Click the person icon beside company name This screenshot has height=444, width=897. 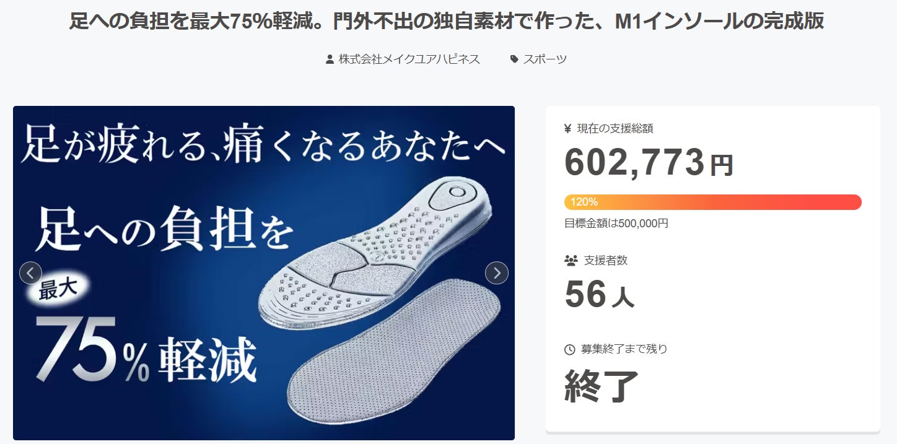pyautogui.click(x=330, y=59)
